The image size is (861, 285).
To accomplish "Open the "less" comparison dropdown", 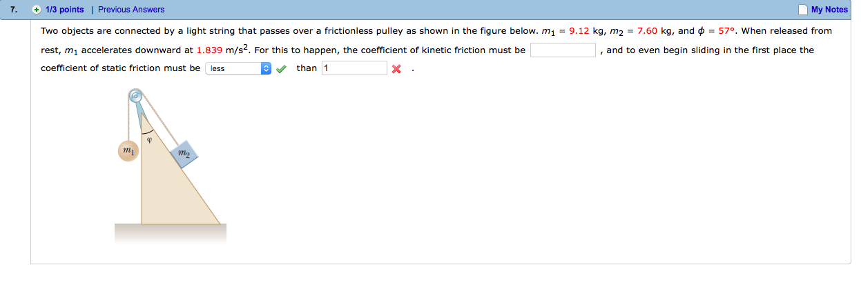I will click(233, 68).
